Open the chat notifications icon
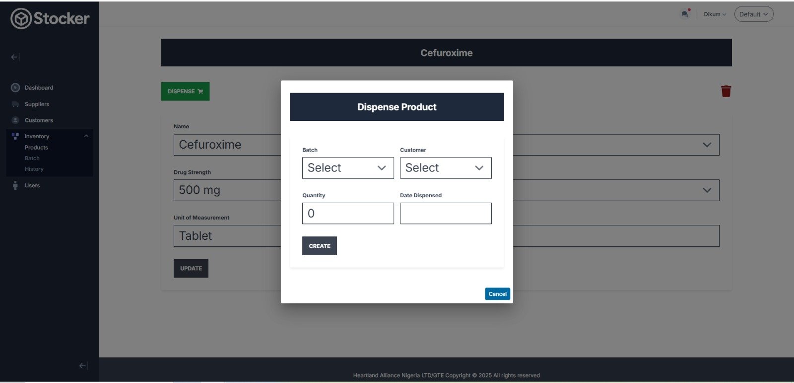 click(685, 14)
